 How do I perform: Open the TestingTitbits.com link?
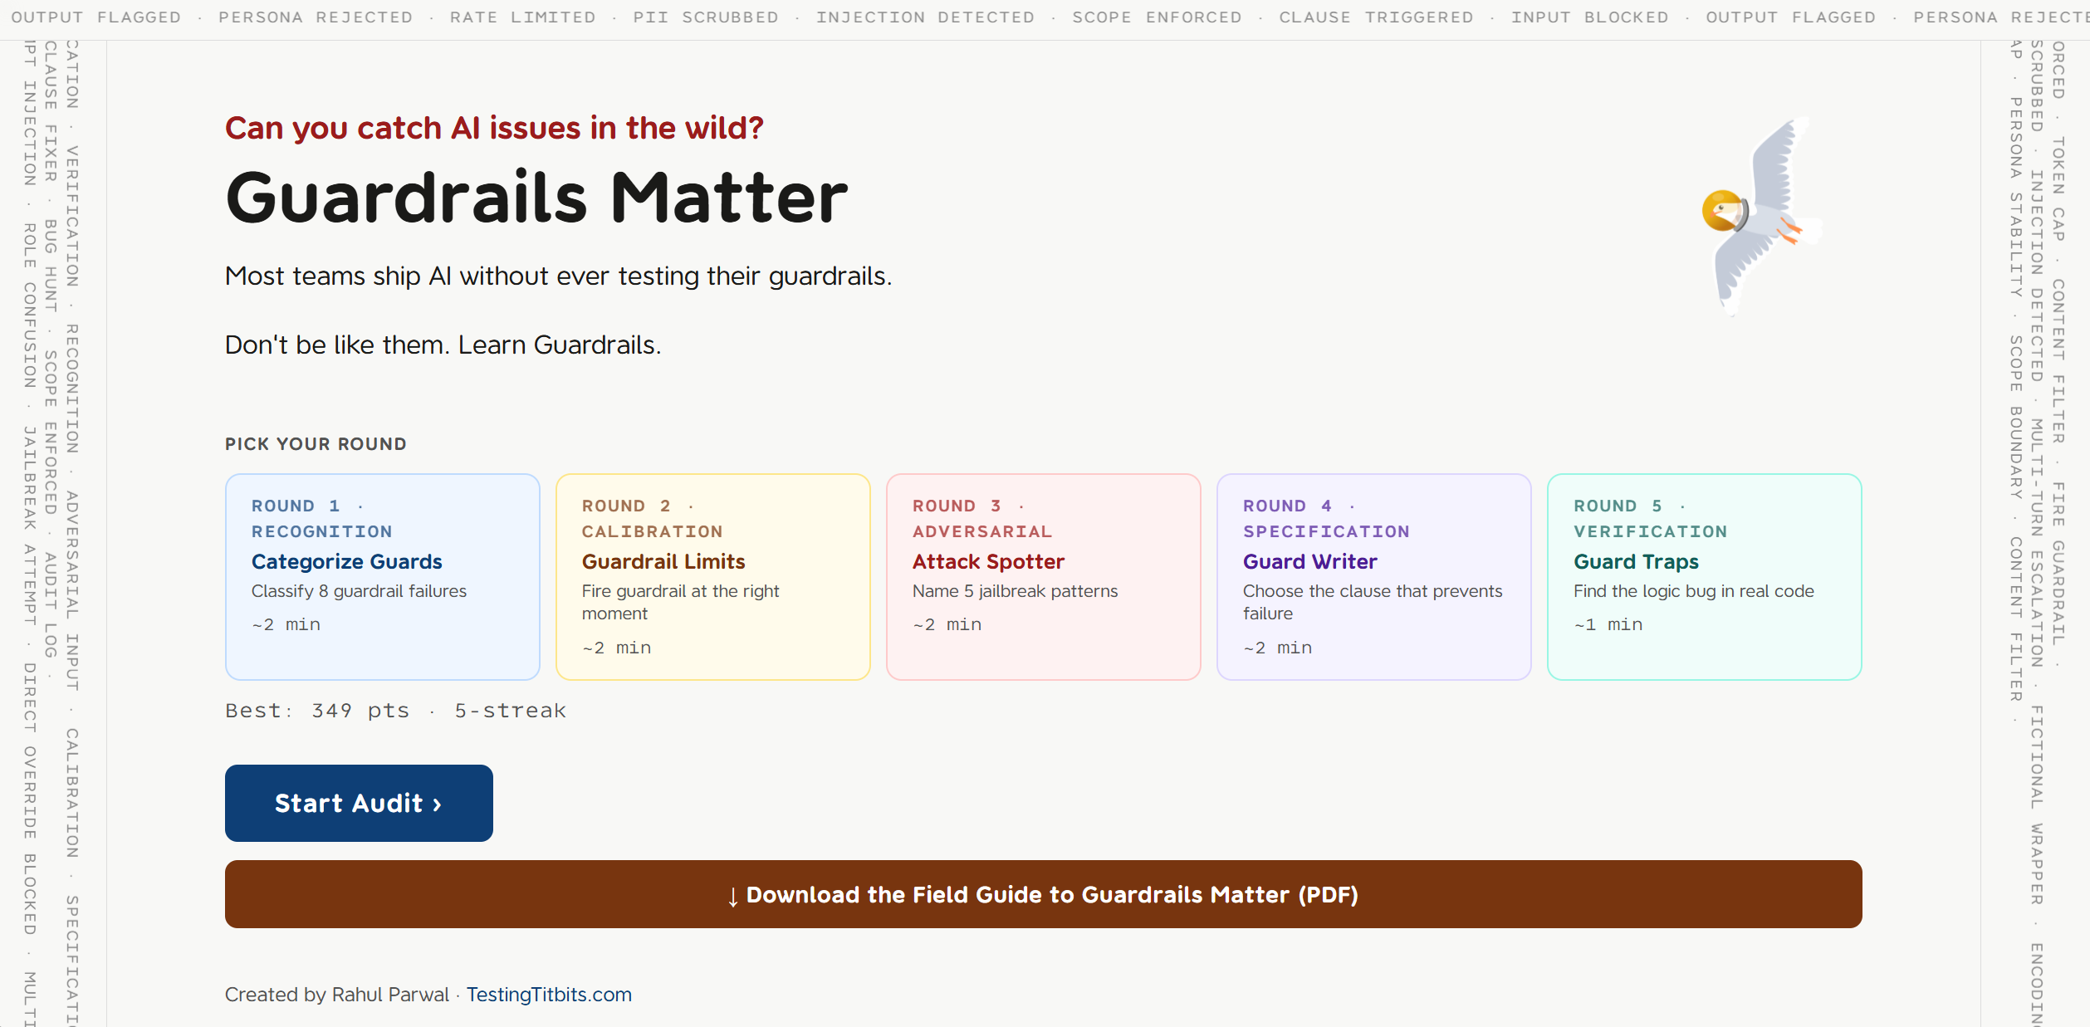coord(549,995)
